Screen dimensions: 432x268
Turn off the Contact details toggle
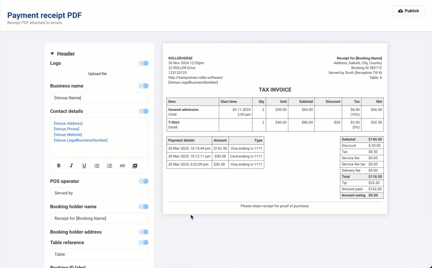[144, 111]
